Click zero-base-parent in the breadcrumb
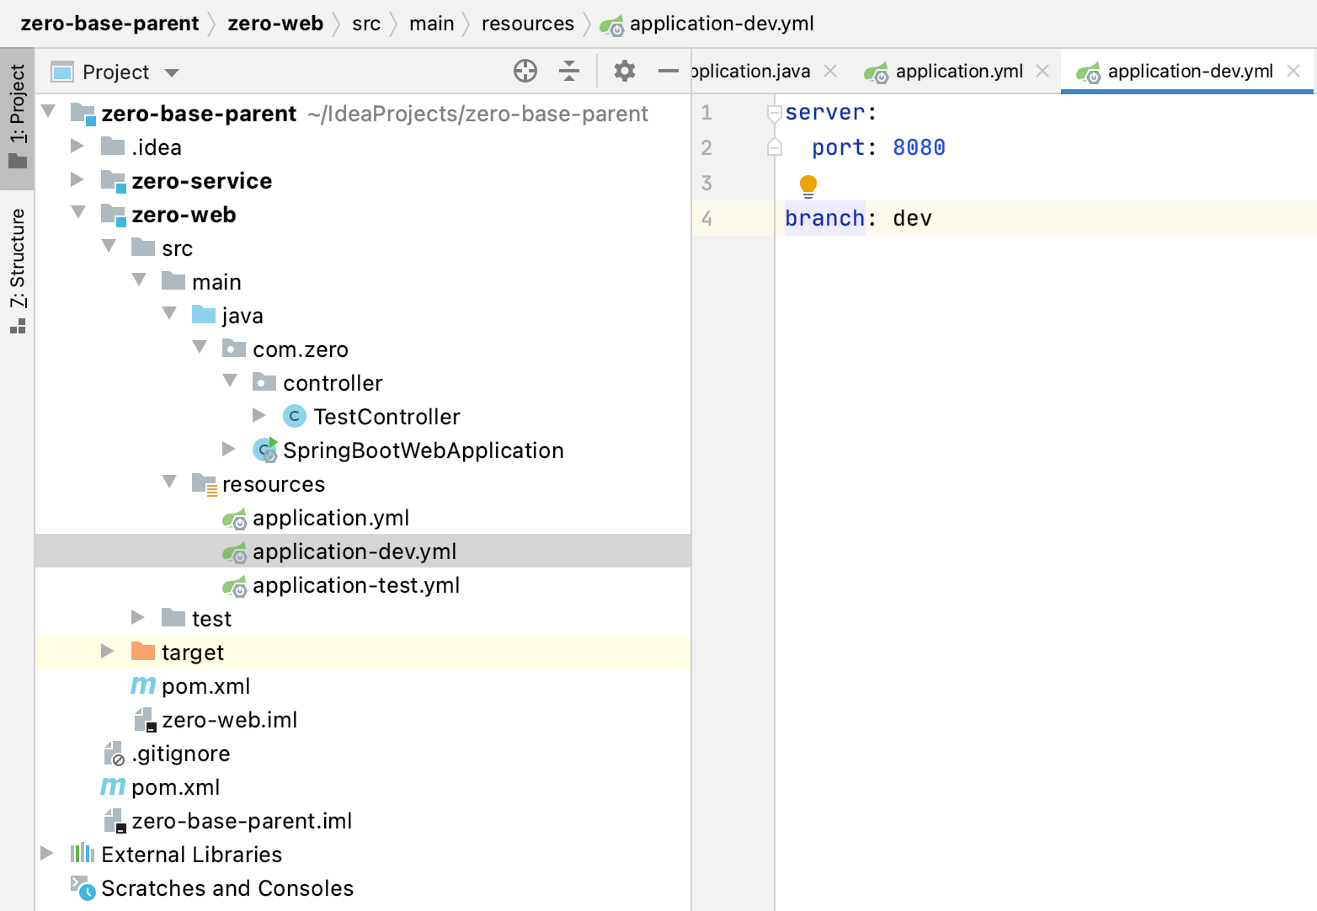This screenshot has height=911, width=1317. (x=109, y=24)
